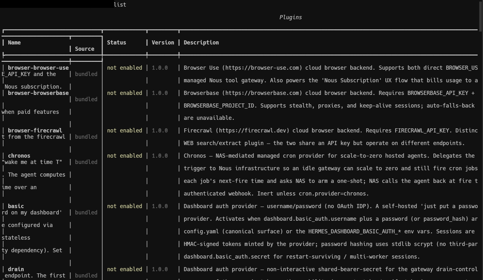The image size is (483, 280).
Task: Click 'non-interactive shared-bearer-secret' drain description line
Action: point(331,269)
